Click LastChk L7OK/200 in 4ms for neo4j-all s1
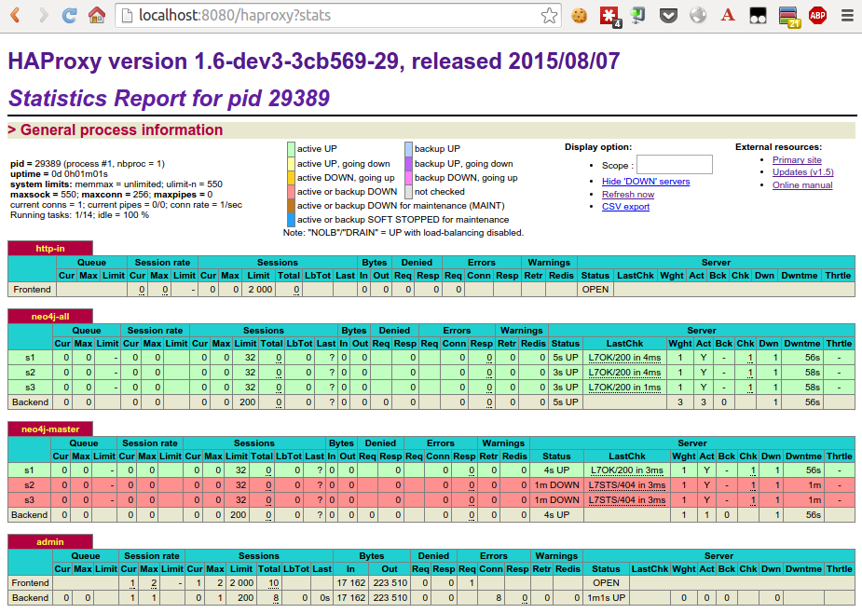The width and height of the screenshot is (862, 613). (624, 358)
